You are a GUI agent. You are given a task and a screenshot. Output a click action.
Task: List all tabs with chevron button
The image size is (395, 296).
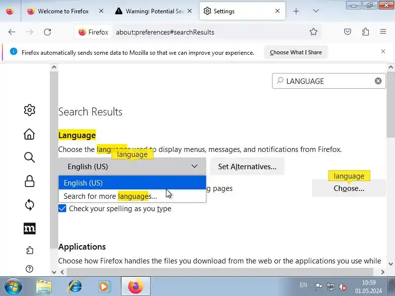tap(316, 11)
